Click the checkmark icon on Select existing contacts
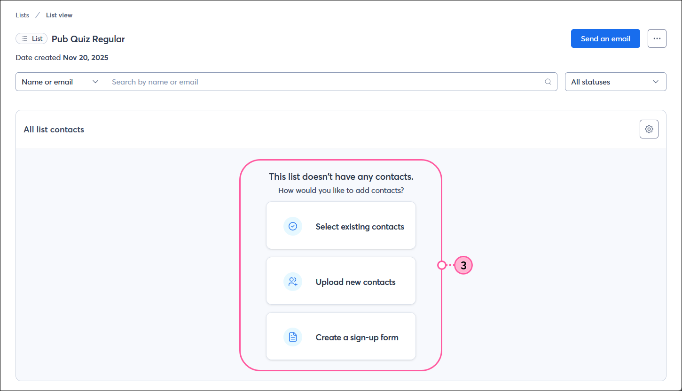 coord(293,226)
